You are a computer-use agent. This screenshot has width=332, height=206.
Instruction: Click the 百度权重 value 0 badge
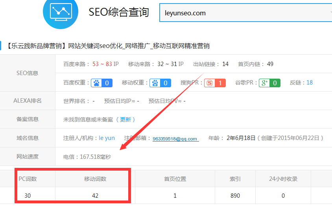(107, 83)
